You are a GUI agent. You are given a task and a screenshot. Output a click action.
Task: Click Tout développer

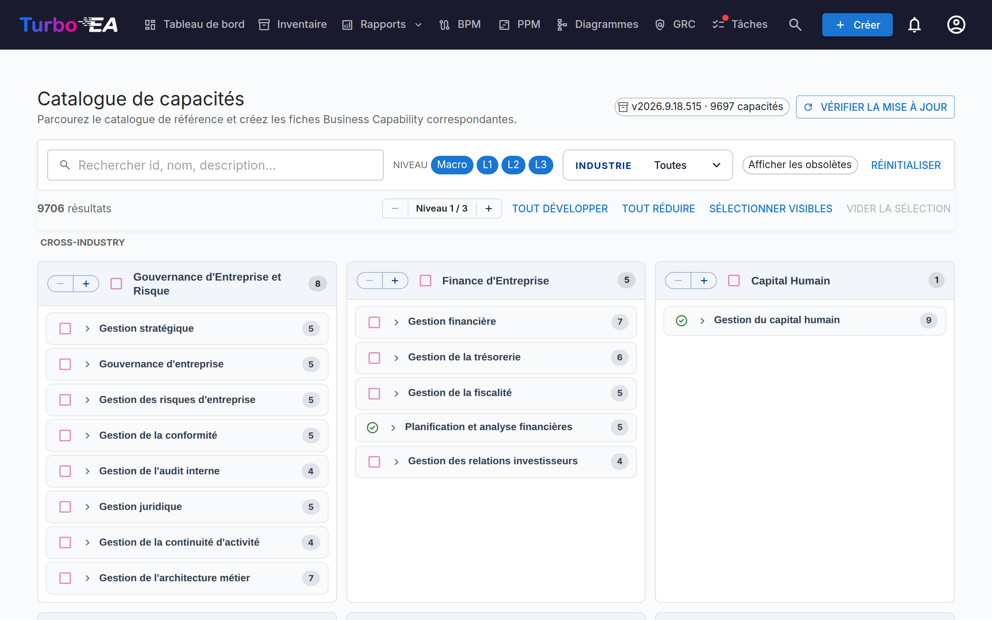tap(560, 208)
